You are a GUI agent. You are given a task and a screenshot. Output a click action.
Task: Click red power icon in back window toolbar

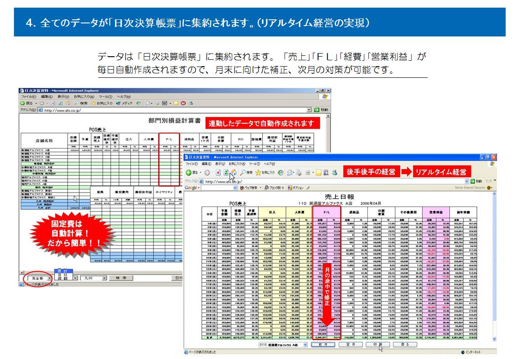coord(183,103)
